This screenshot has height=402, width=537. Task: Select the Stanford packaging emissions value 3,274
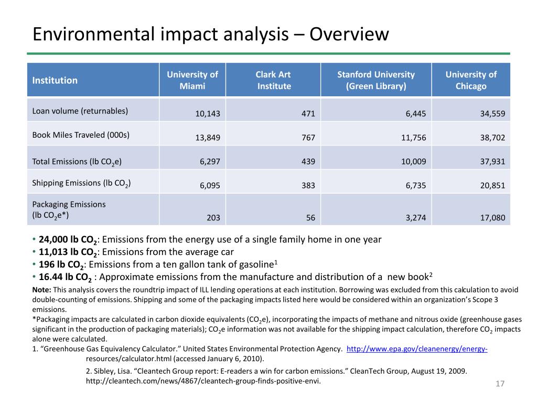[x=416, y=217]
